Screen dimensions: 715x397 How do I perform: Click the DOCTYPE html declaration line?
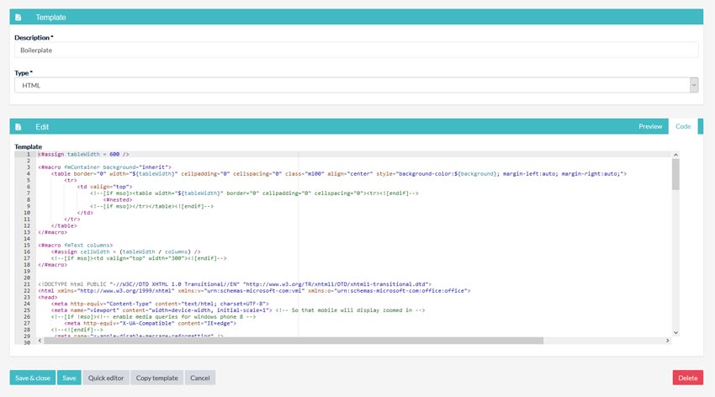[235, 284]
